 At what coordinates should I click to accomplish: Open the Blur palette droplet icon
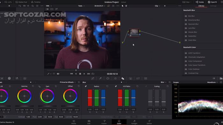point(123,78)
